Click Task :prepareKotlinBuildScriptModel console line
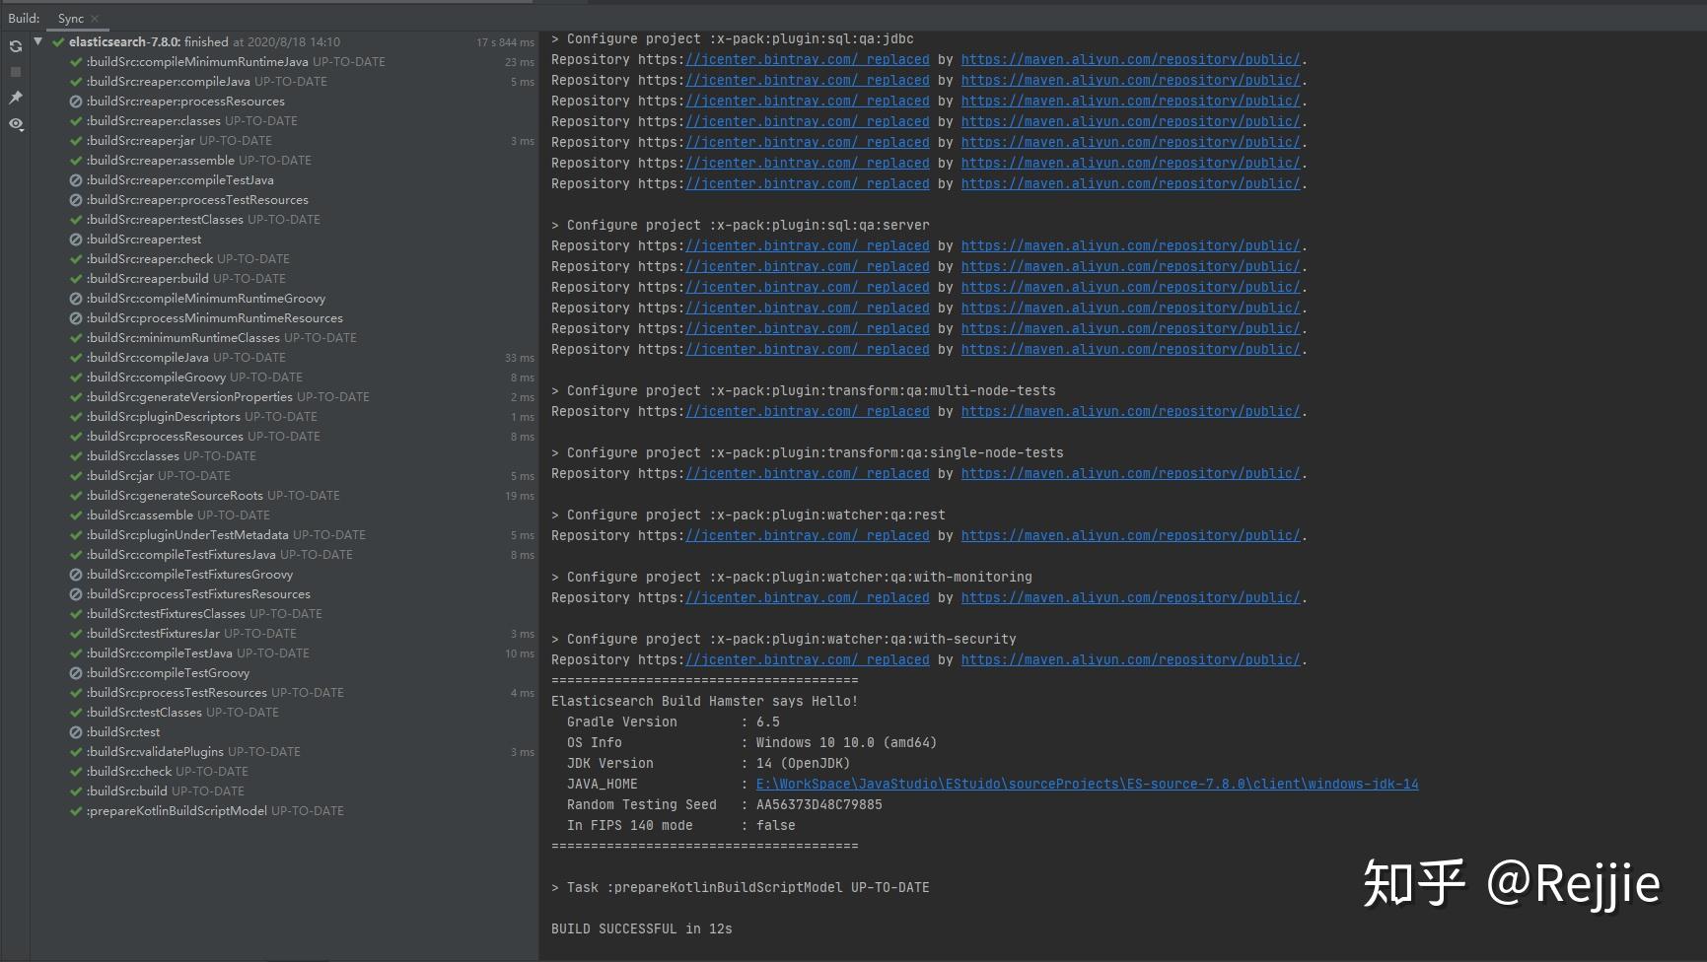 [x=741, y=887]
